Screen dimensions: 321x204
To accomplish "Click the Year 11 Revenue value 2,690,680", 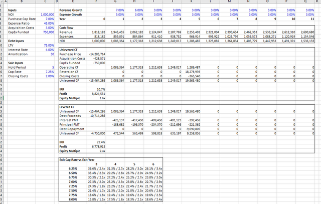I will (307, 32).
